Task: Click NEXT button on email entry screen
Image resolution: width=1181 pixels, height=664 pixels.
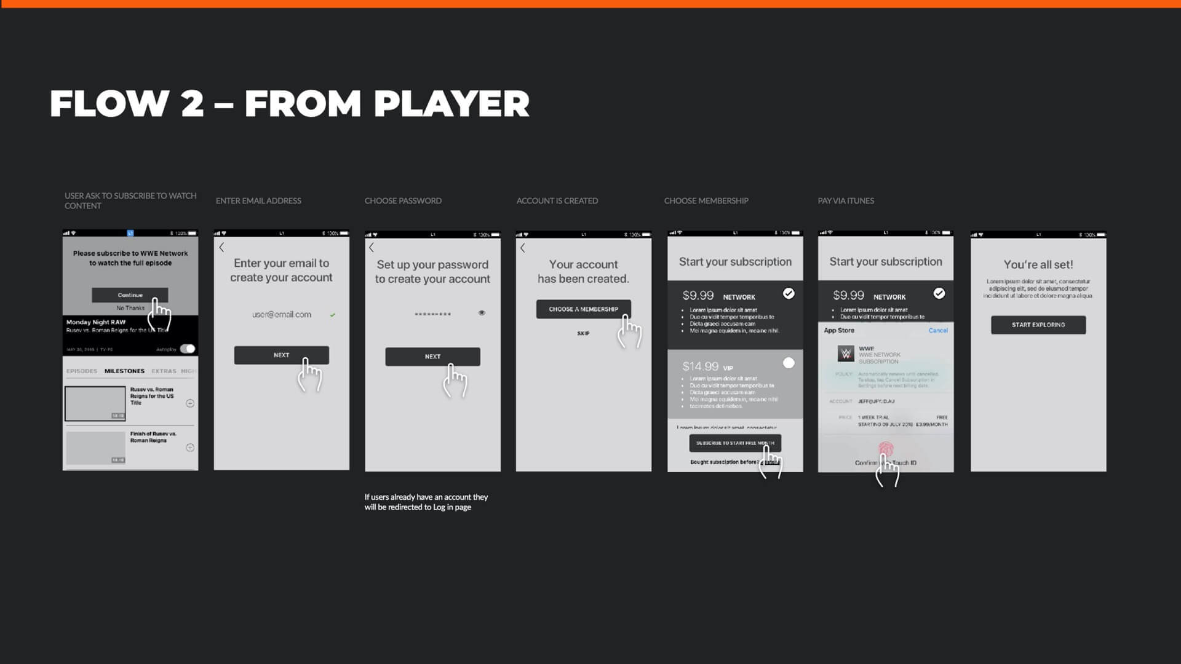Action: click(x=282, y=354)
